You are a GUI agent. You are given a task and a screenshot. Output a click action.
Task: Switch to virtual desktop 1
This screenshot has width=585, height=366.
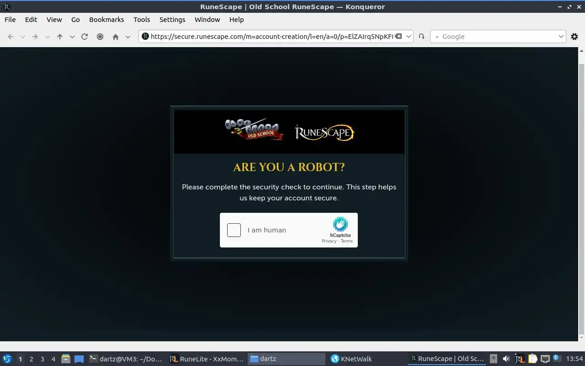click(x=20, y=359)
